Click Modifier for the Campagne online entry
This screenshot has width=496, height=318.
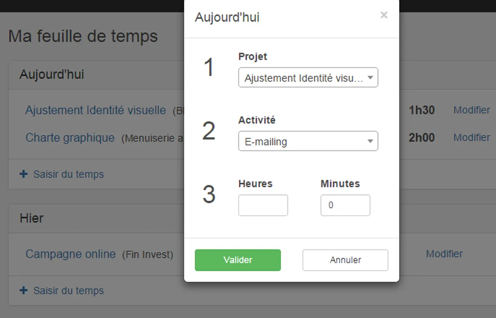[x=444, y=254]
